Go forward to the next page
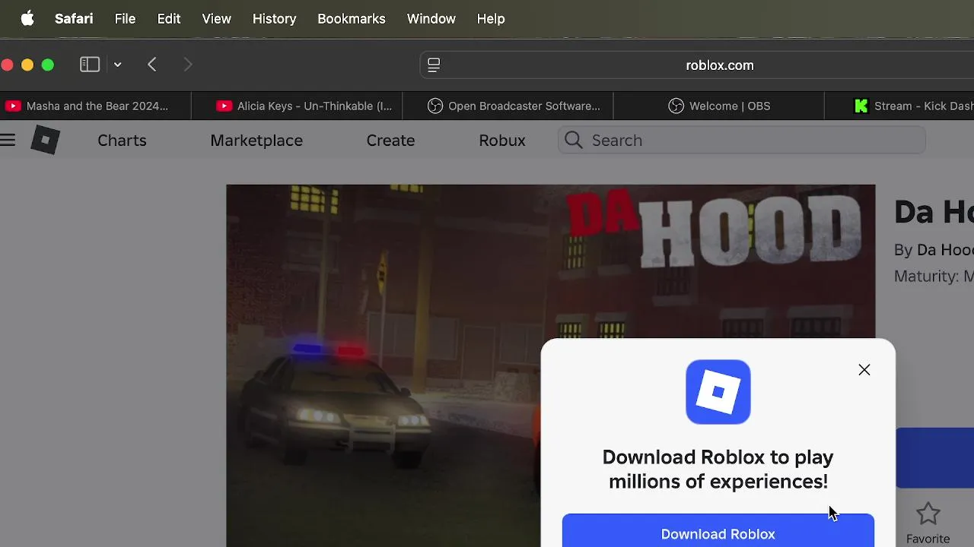The height and width of the screenshot is (547, 974). pos(188,65)
